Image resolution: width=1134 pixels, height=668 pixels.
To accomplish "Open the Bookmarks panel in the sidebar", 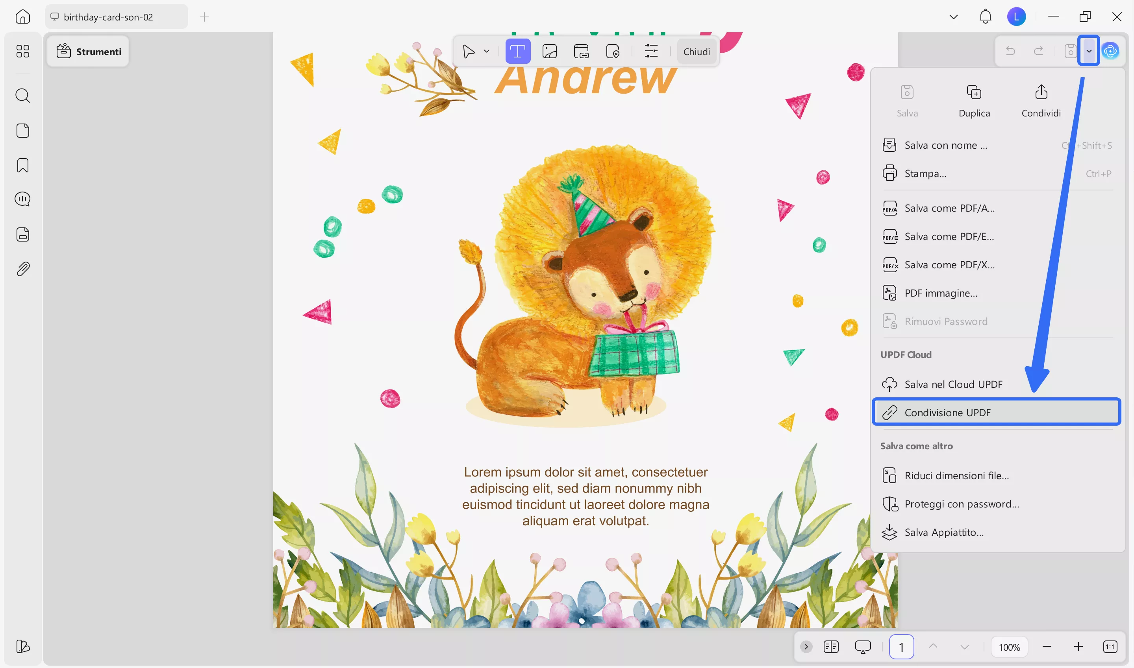I will pos(22,166).
